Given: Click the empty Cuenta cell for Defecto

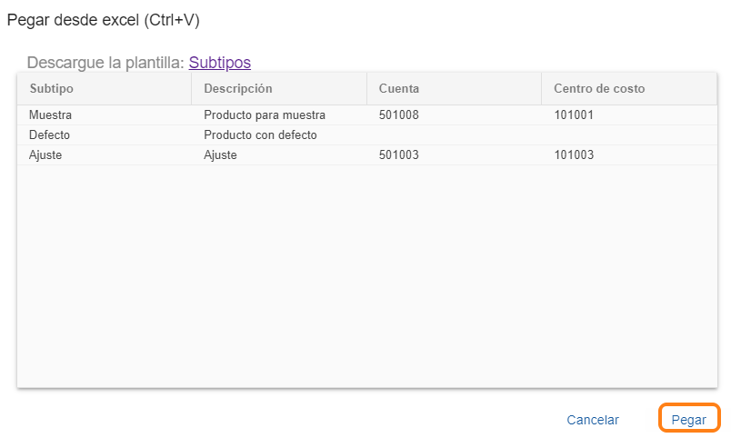Looking at the screenshot, I should click(x=454, y=135).
